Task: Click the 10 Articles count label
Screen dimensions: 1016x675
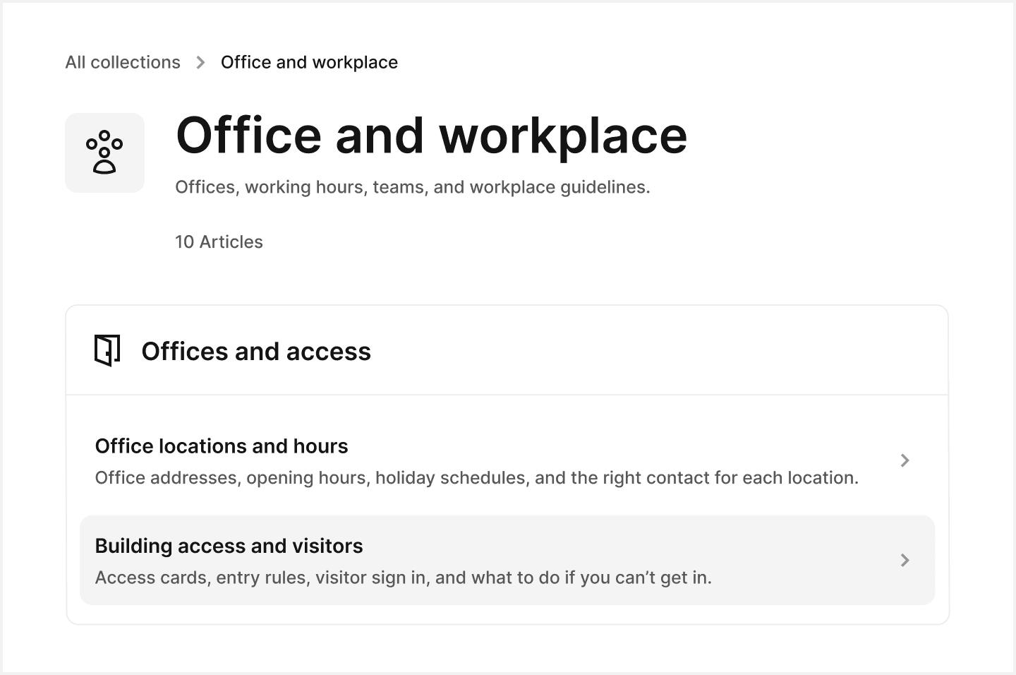Action: point(219,241)
